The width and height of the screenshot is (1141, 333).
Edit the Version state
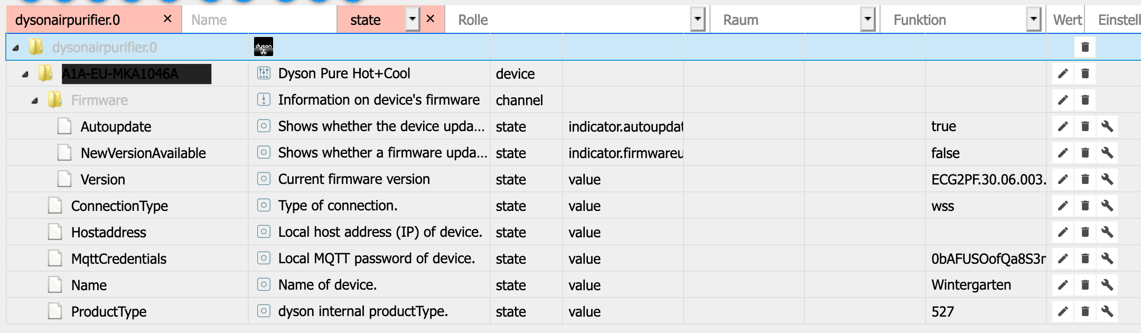point(1063,179)
